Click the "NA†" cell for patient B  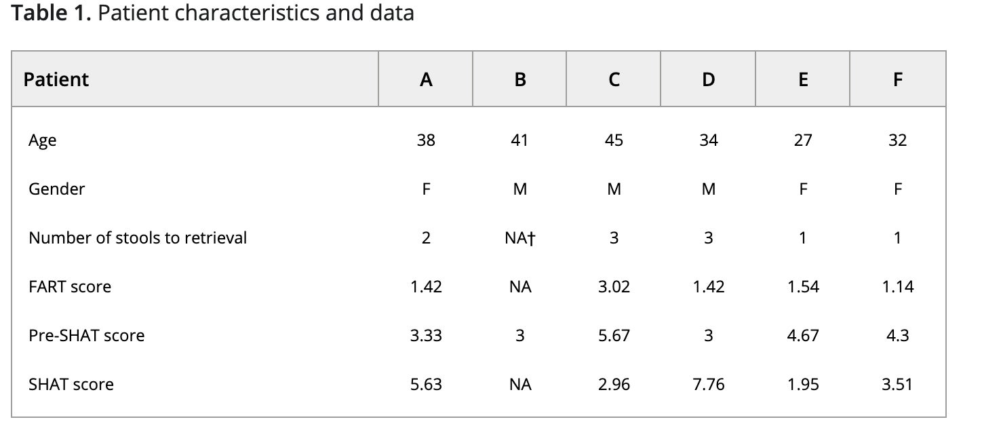[x=520, y=238]
